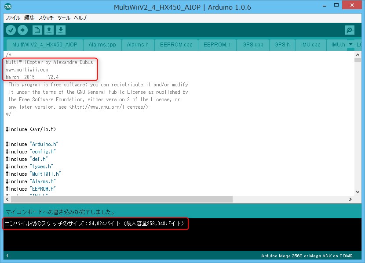Click the Verify sketch checkmark icon
The width and height of the screenshot is (365, 263).
(11, 30)
